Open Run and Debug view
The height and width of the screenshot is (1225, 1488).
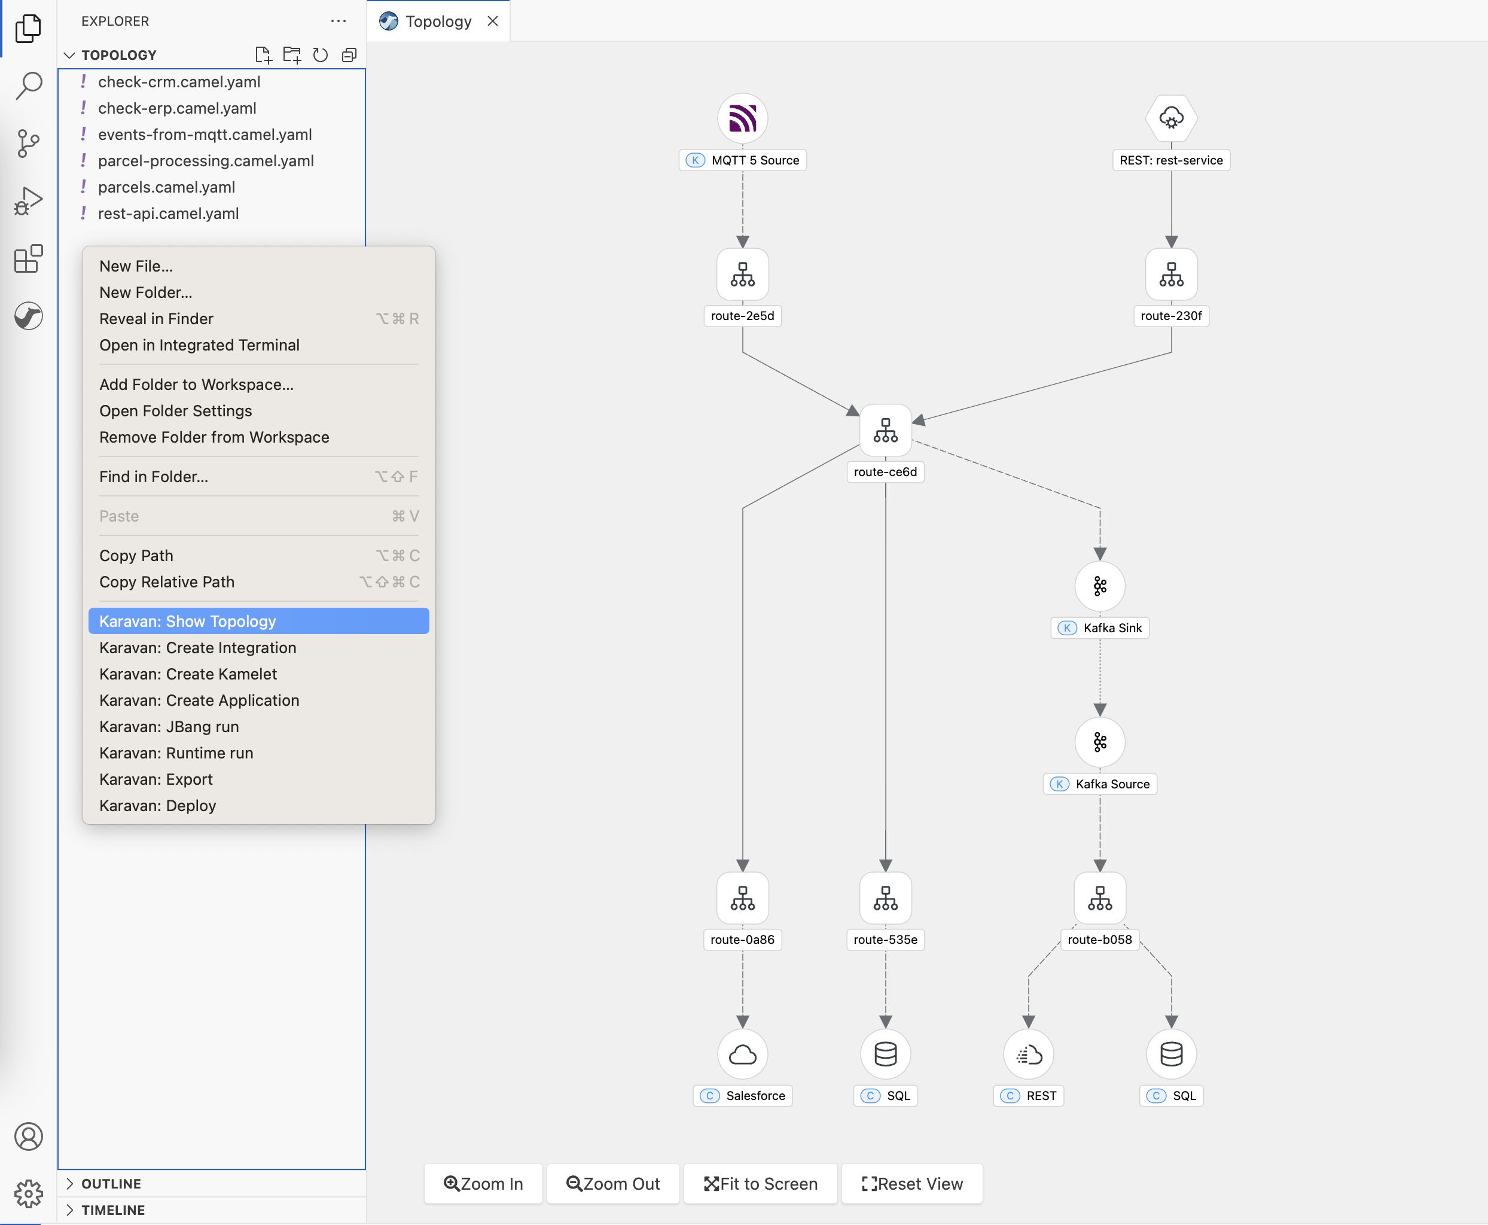(x=28, y=201)
